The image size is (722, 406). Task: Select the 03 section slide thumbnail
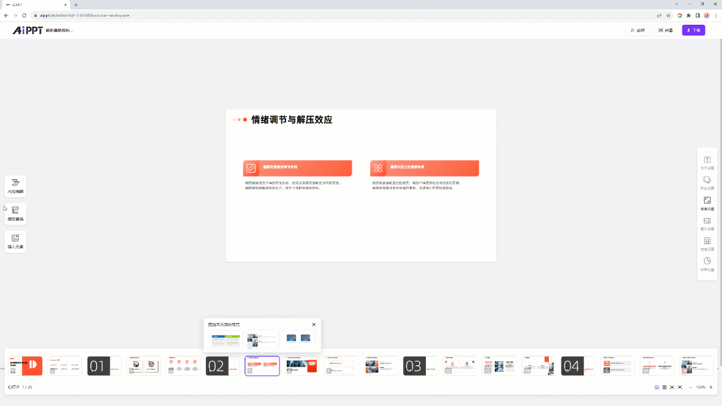(x=420, y=366)
